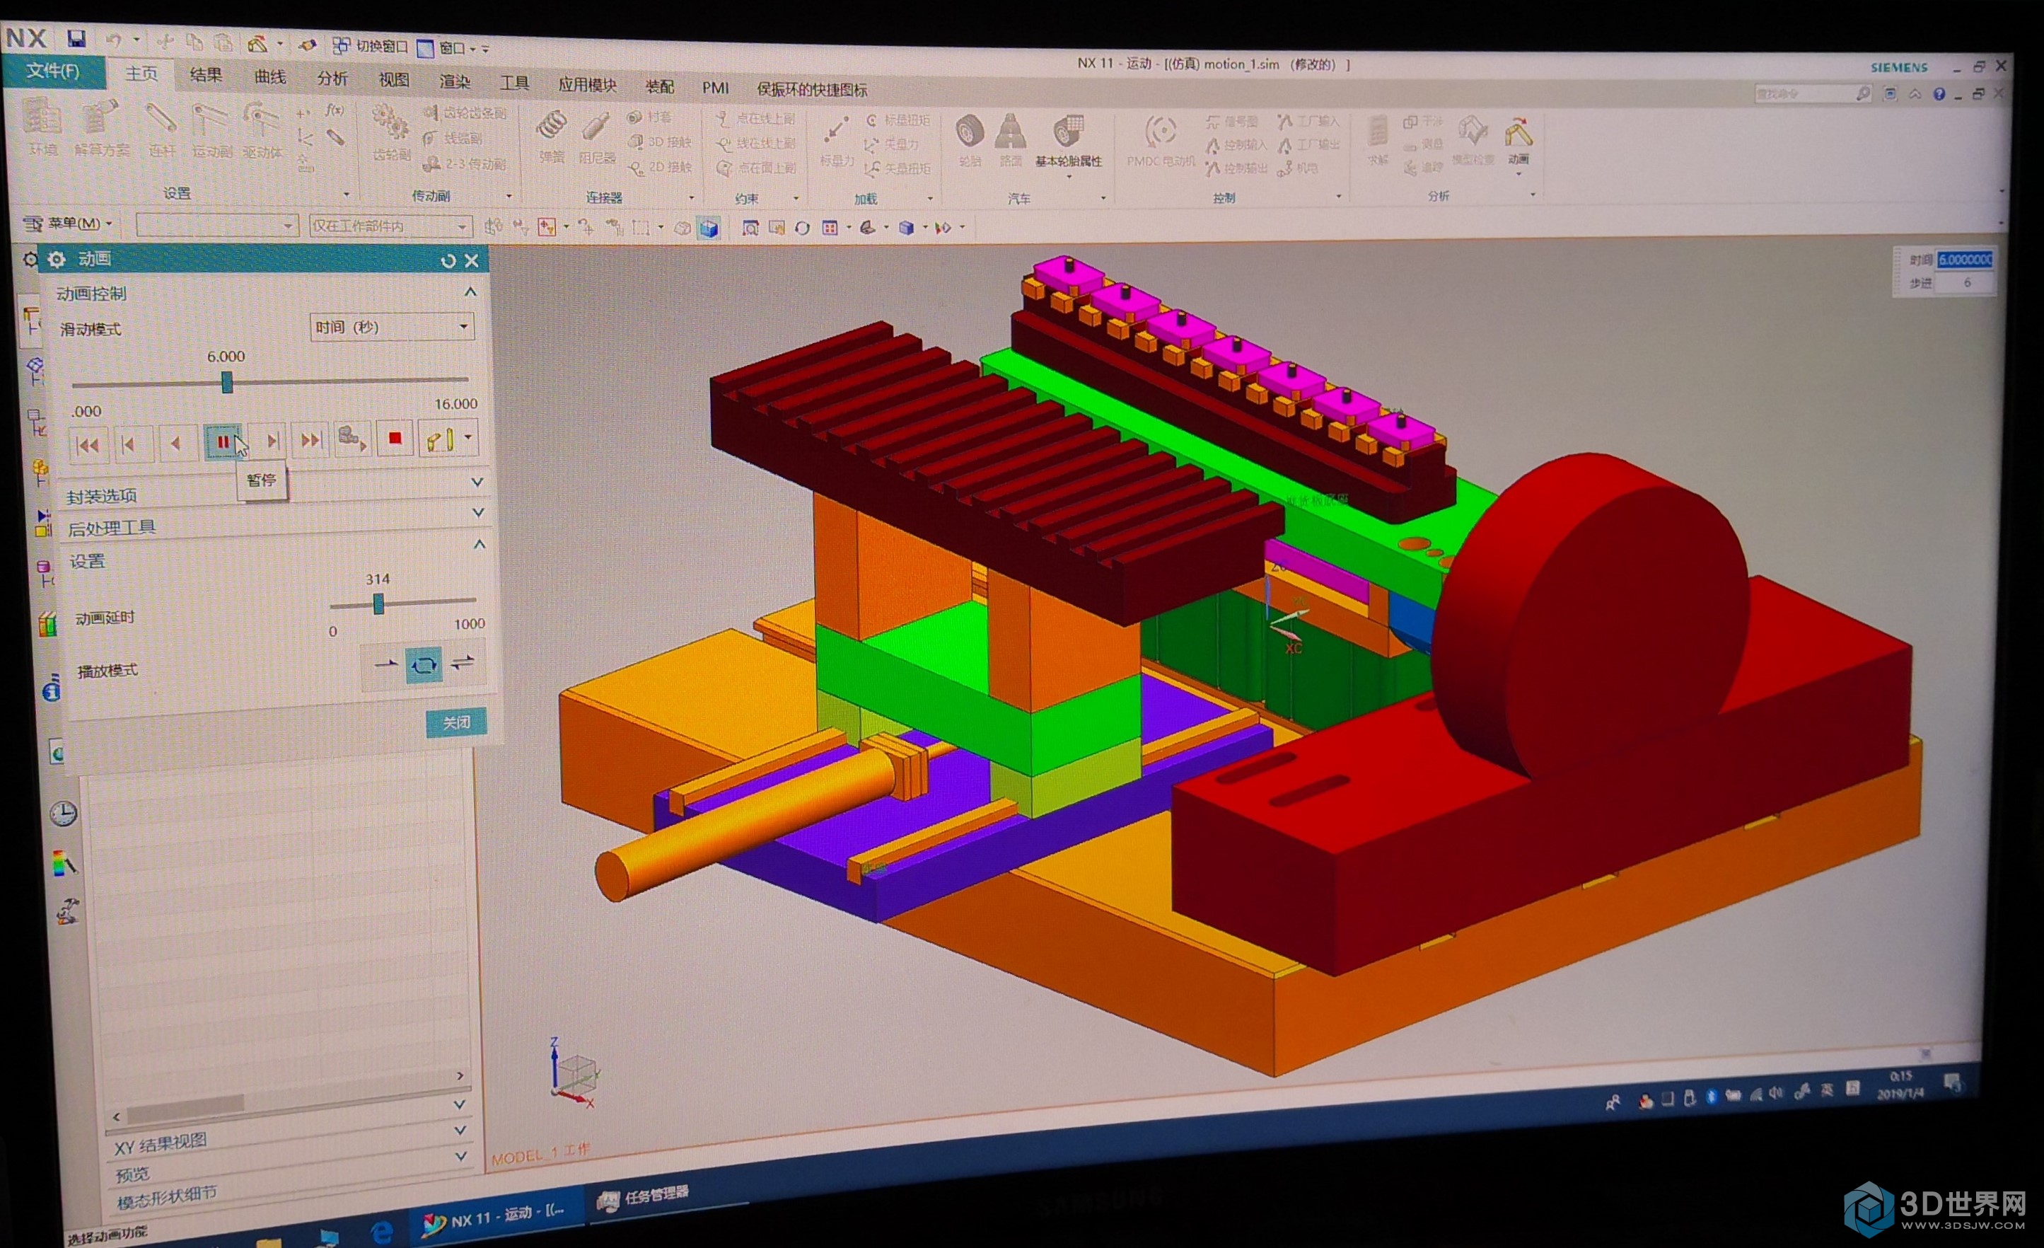Click the 关闭 button in animation dialog
This screenshot has height=1248, width=2044.
coord(455,722)
